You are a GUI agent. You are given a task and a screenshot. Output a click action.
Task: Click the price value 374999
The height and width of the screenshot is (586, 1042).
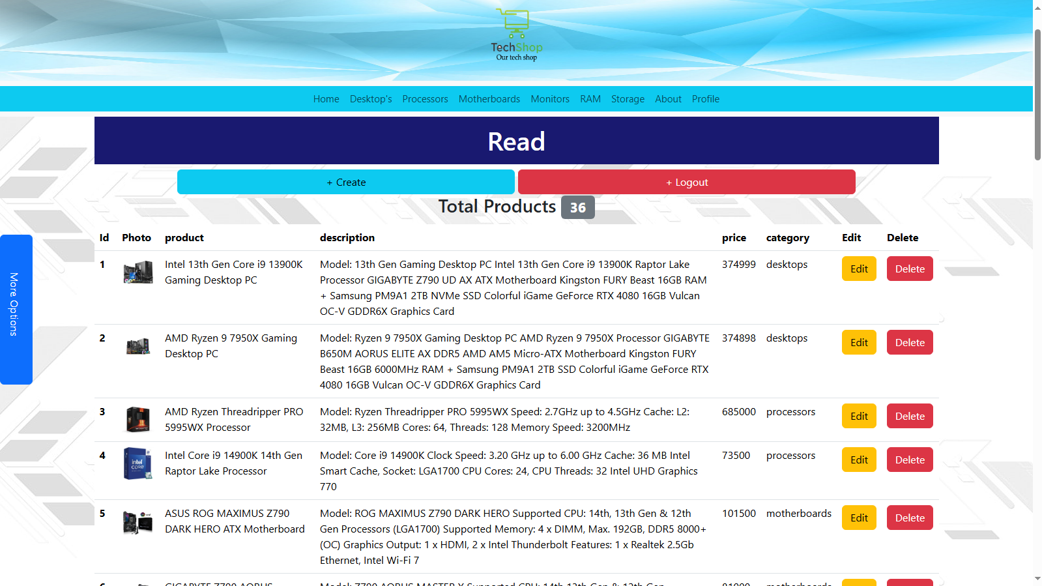[739, 264]
